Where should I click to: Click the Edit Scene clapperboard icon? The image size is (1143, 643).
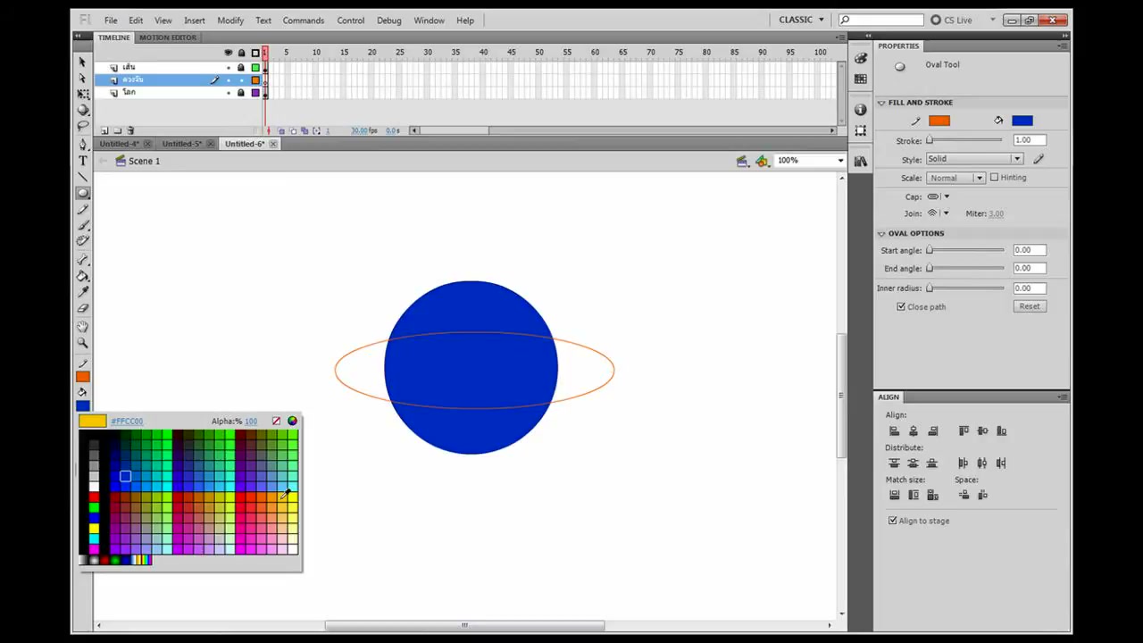point(741,161)
